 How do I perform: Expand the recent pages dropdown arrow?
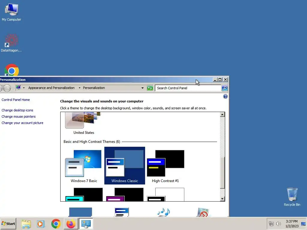click(x=13, y=88)
